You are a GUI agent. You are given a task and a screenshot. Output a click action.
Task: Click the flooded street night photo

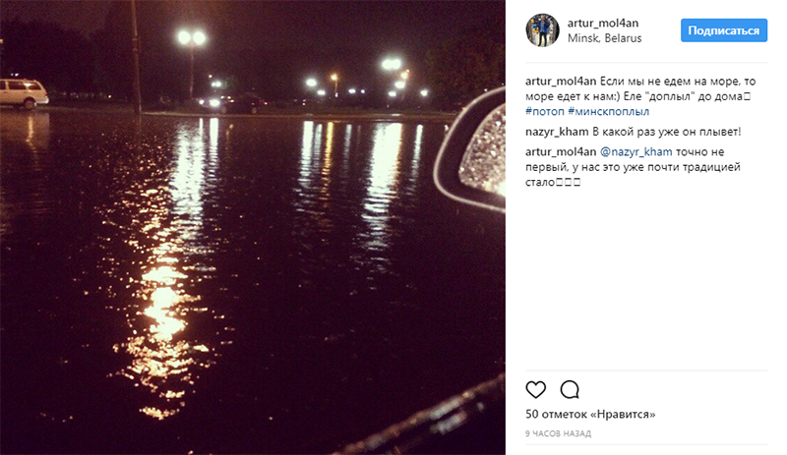click(253, 227)
